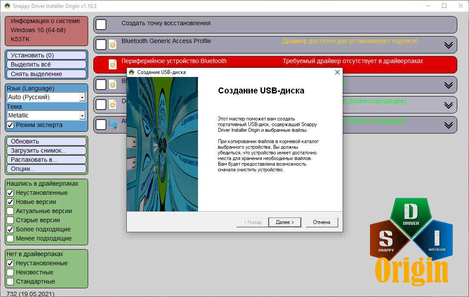Toggle Создать точку восстановления checkbox
The height and width of the screenshot is (297, 469).
coord(101,24)
